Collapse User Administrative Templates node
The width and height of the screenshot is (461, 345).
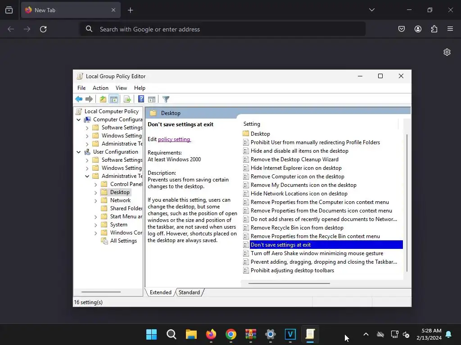87,176
